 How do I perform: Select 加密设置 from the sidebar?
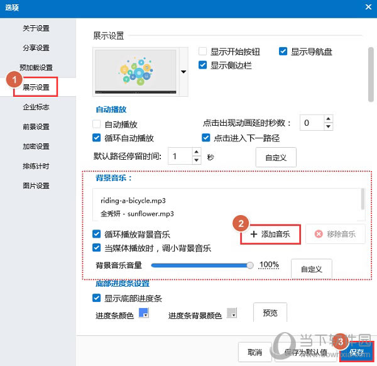[x=36, y=147]
